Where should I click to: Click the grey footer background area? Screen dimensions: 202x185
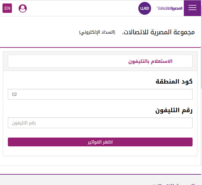[63, 180]
